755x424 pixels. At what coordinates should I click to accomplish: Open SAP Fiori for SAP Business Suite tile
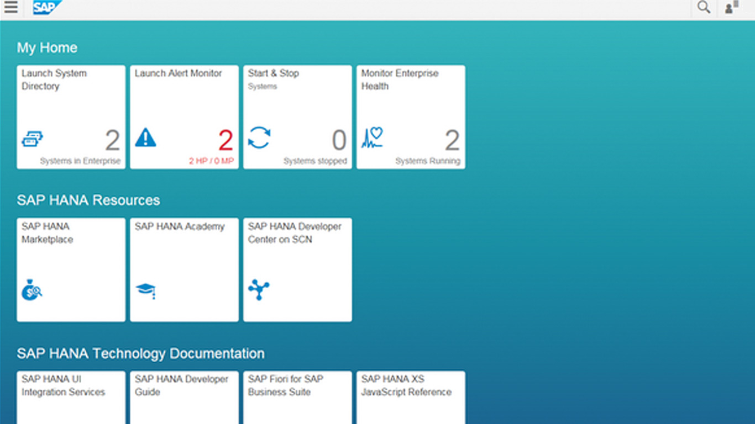(x=297, y=397)
